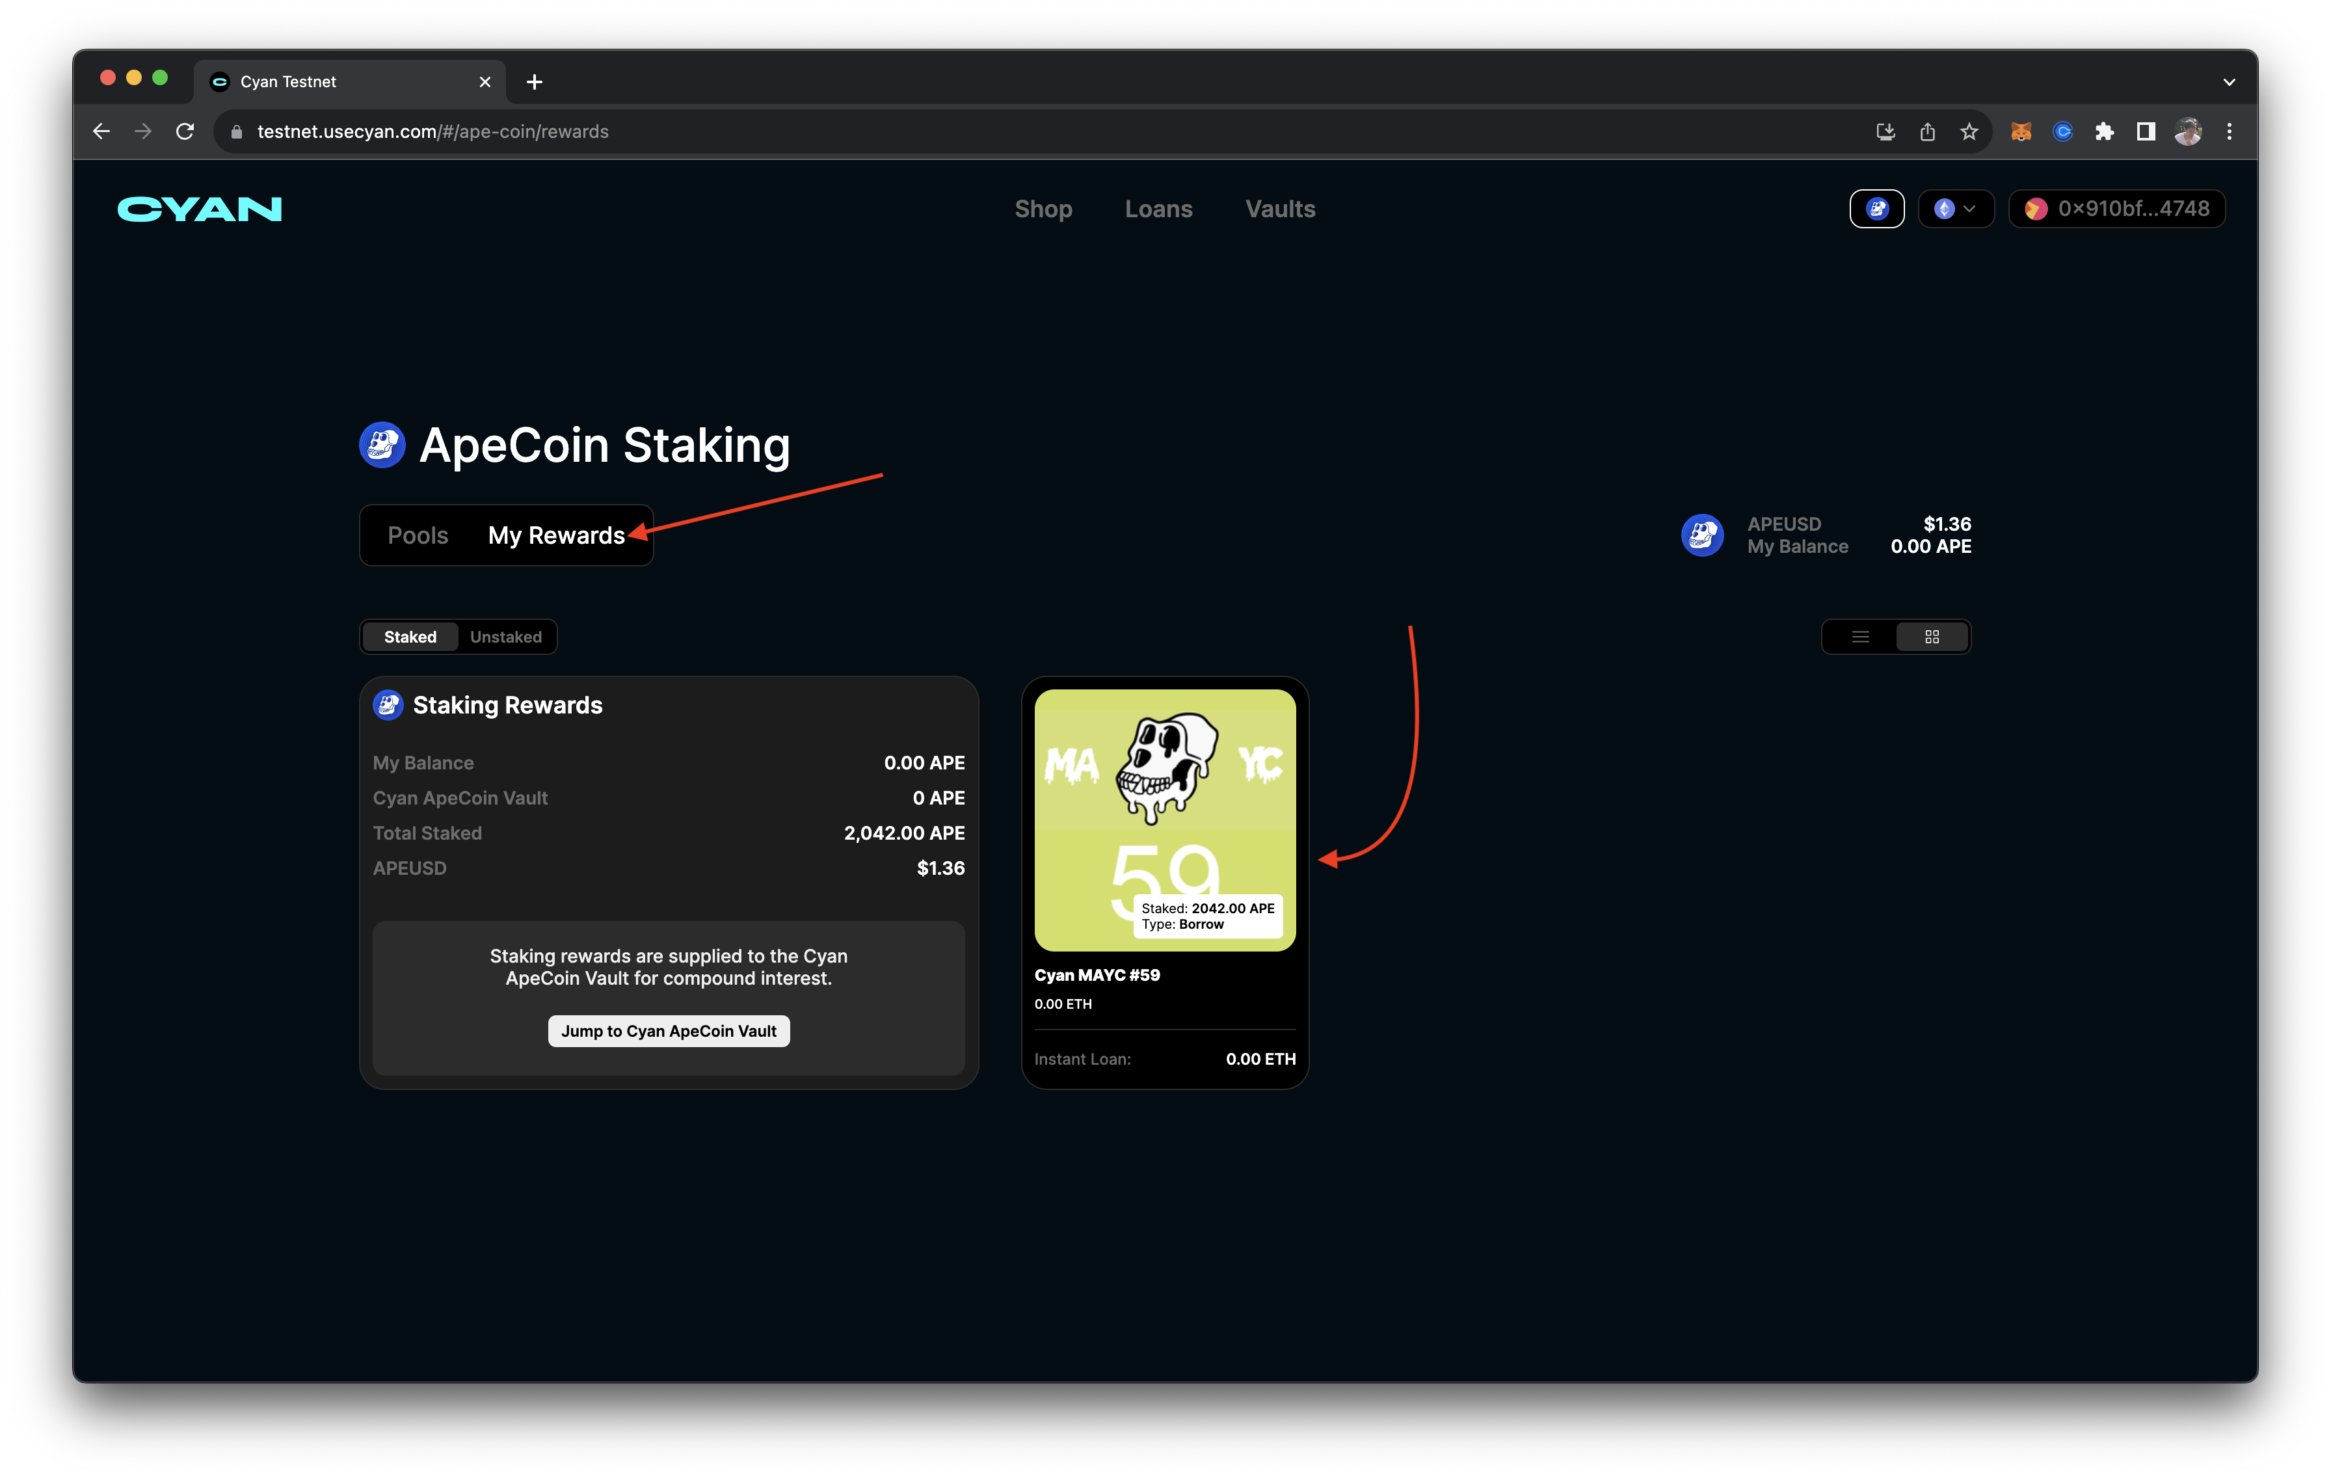Open wallet menu 0x910bf...4748
2331x1479 pixels.
pos(2116,209)
